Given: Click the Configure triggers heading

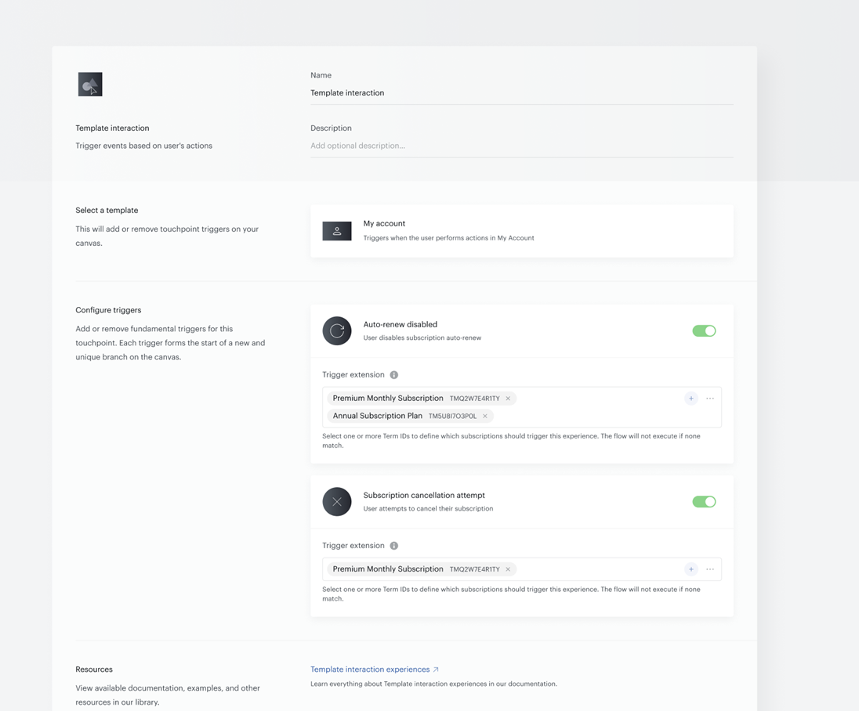Looking at the screenshot, I should 108,310.
